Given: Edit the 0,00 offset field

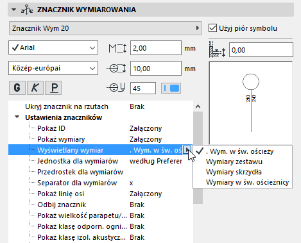Looking at the screenshot, I should click(x=261, y=50).
